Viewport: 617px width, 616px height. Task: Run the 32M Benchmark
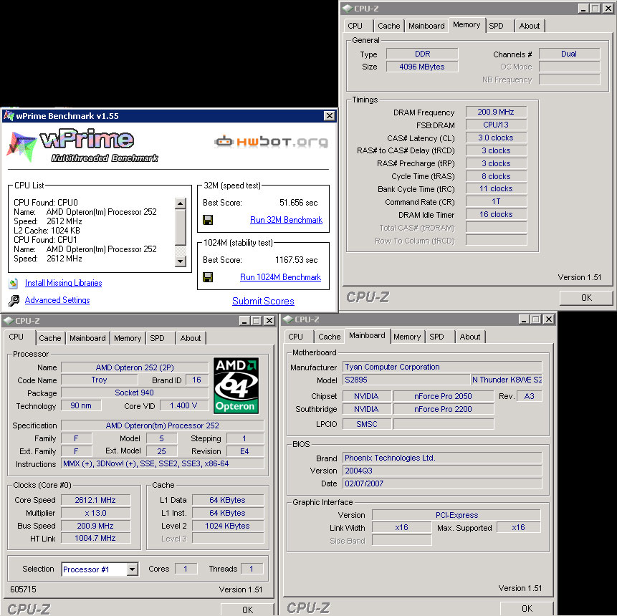(286, 220)
